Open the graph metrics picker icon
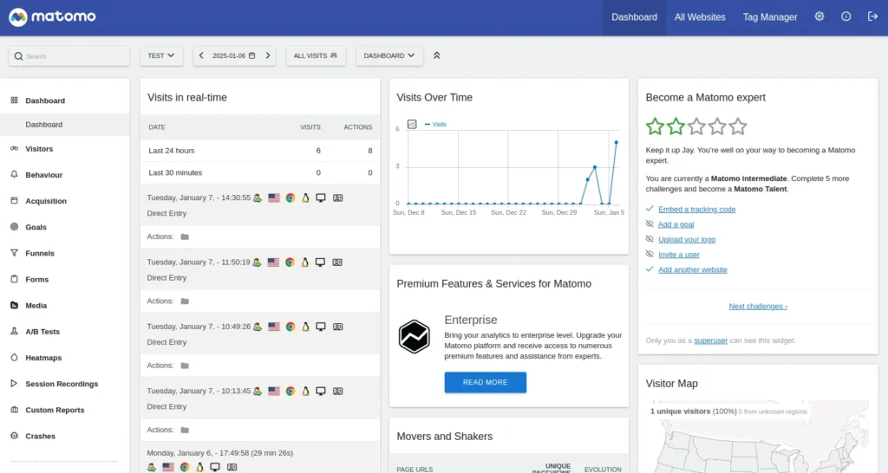 [412, 124]
